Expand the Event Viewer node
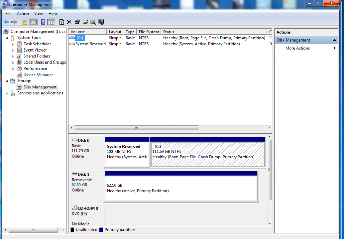The height and width of the screenshot is (239, 344). click(x=13, y=50)
